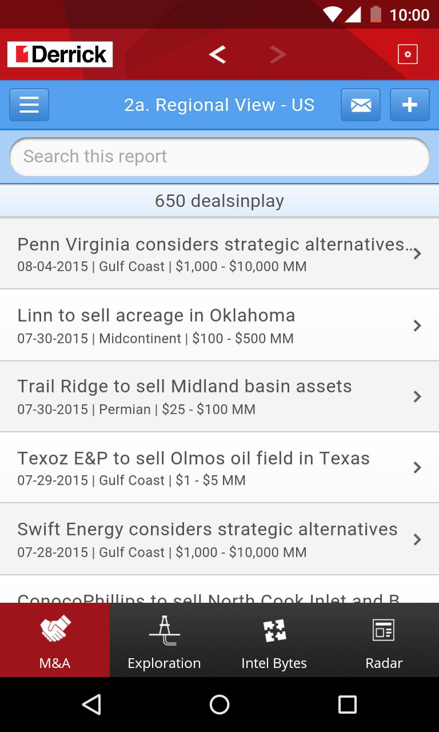Viewport: 439px width, 732px height.
Task: Expand Penn Virginia deal chevron
Action: 417,254
